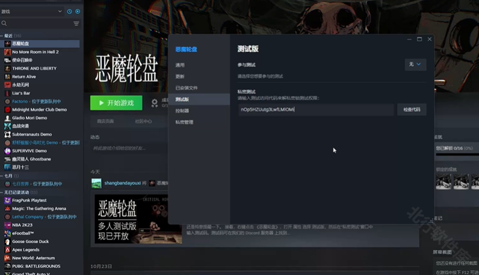Open the 商店页面 tab
This screenshot has width=479, height=275.
pyautogui.click(x=105, y=122)
